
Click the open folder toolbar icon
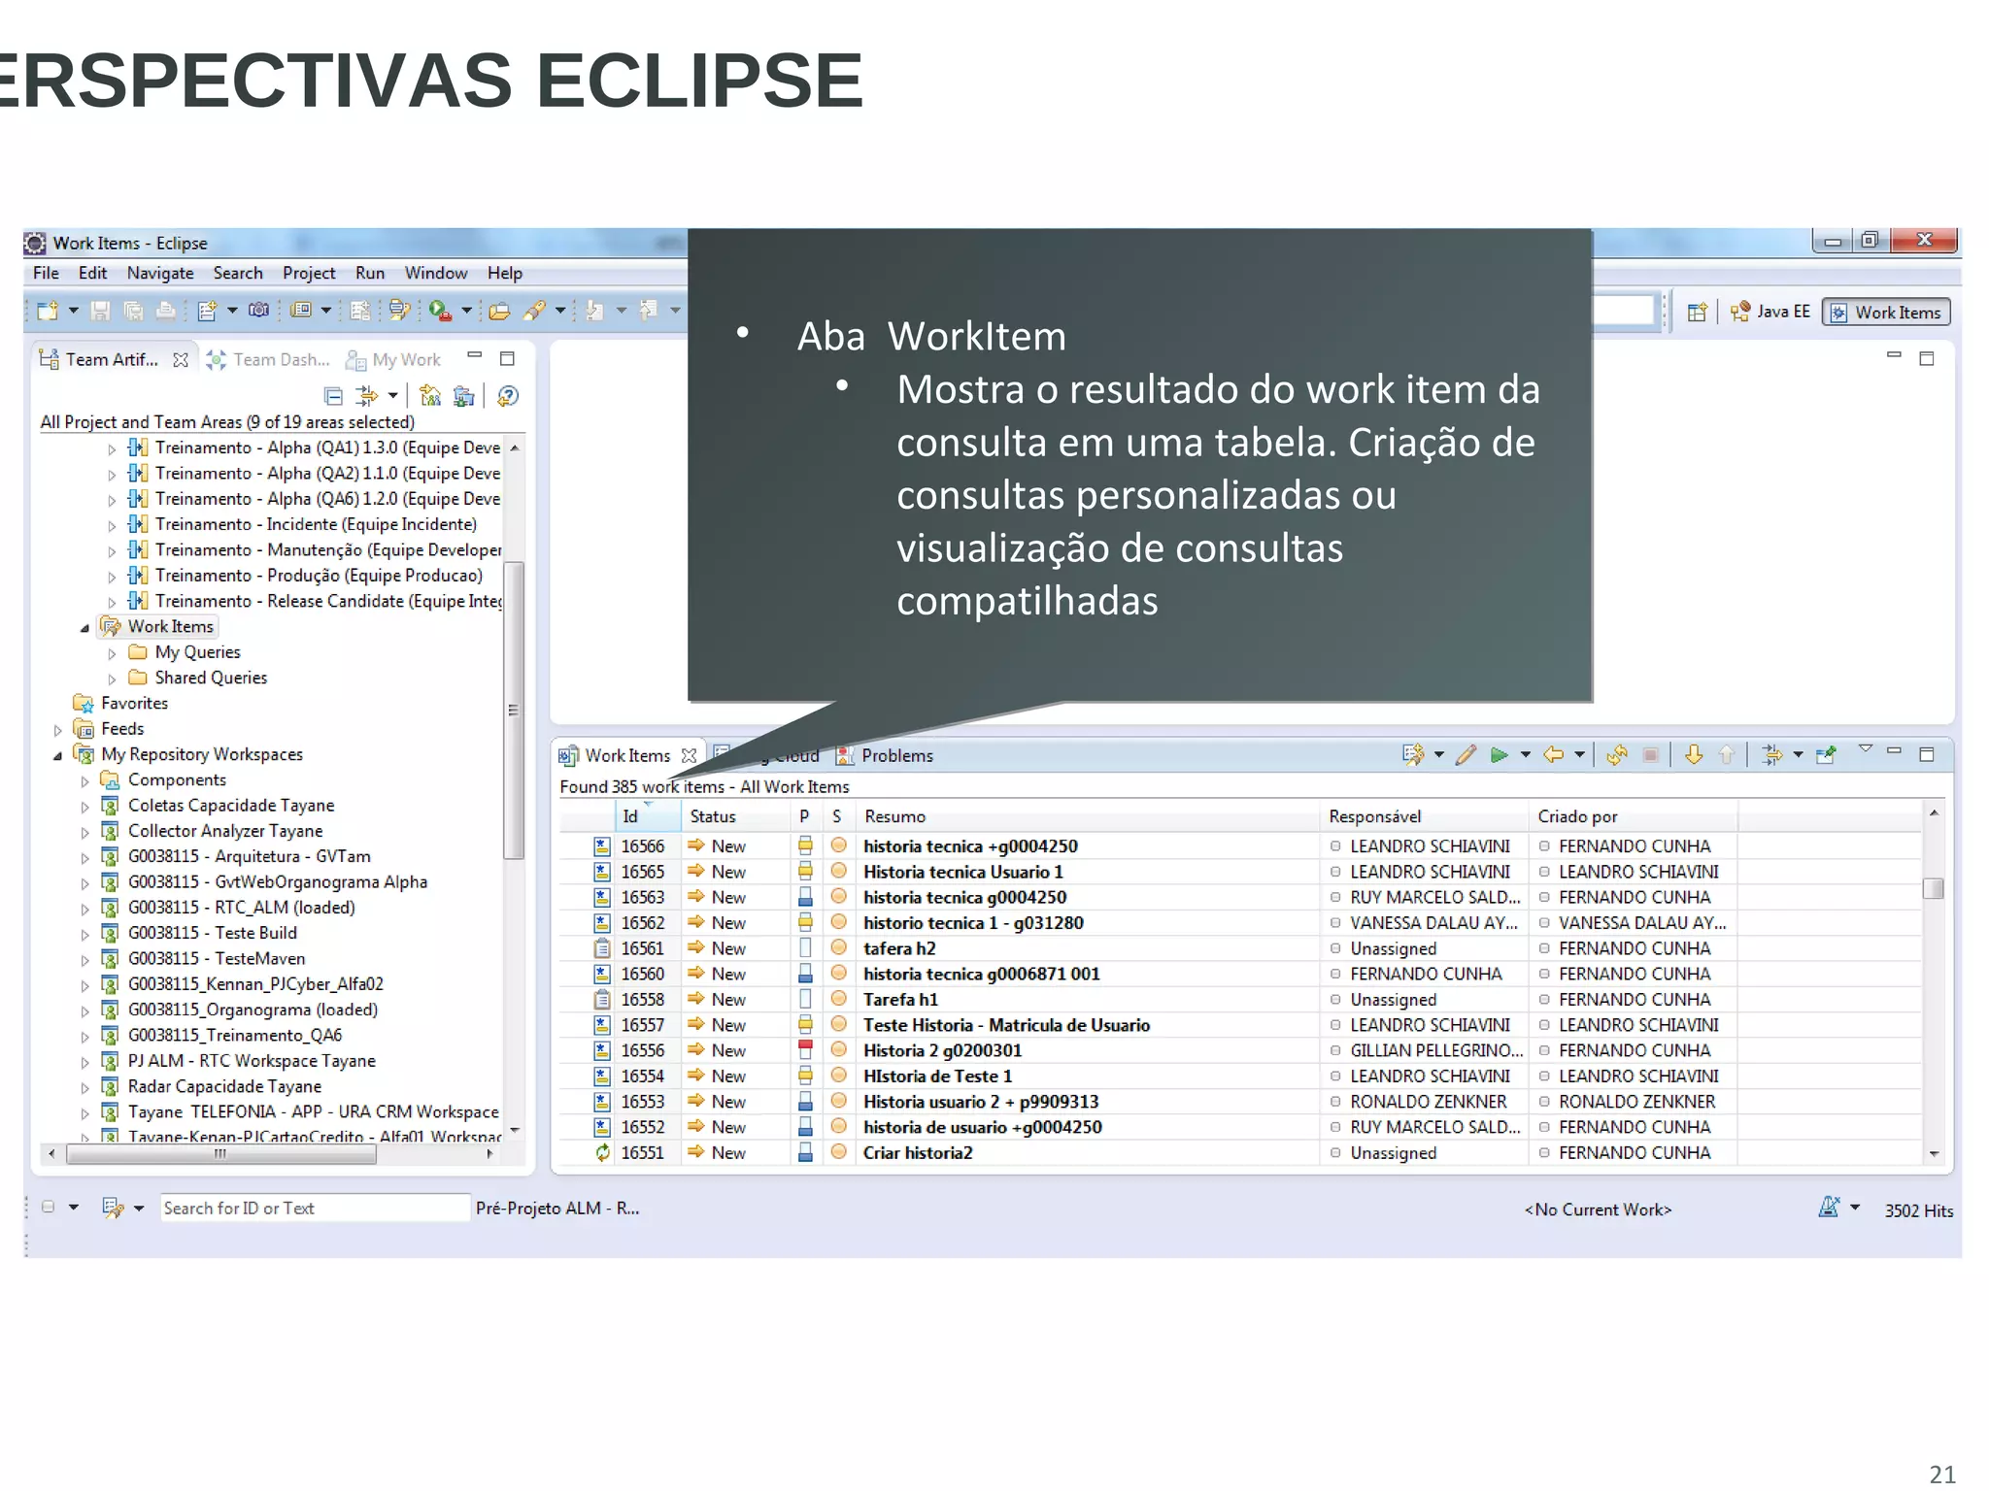(499, 312)
